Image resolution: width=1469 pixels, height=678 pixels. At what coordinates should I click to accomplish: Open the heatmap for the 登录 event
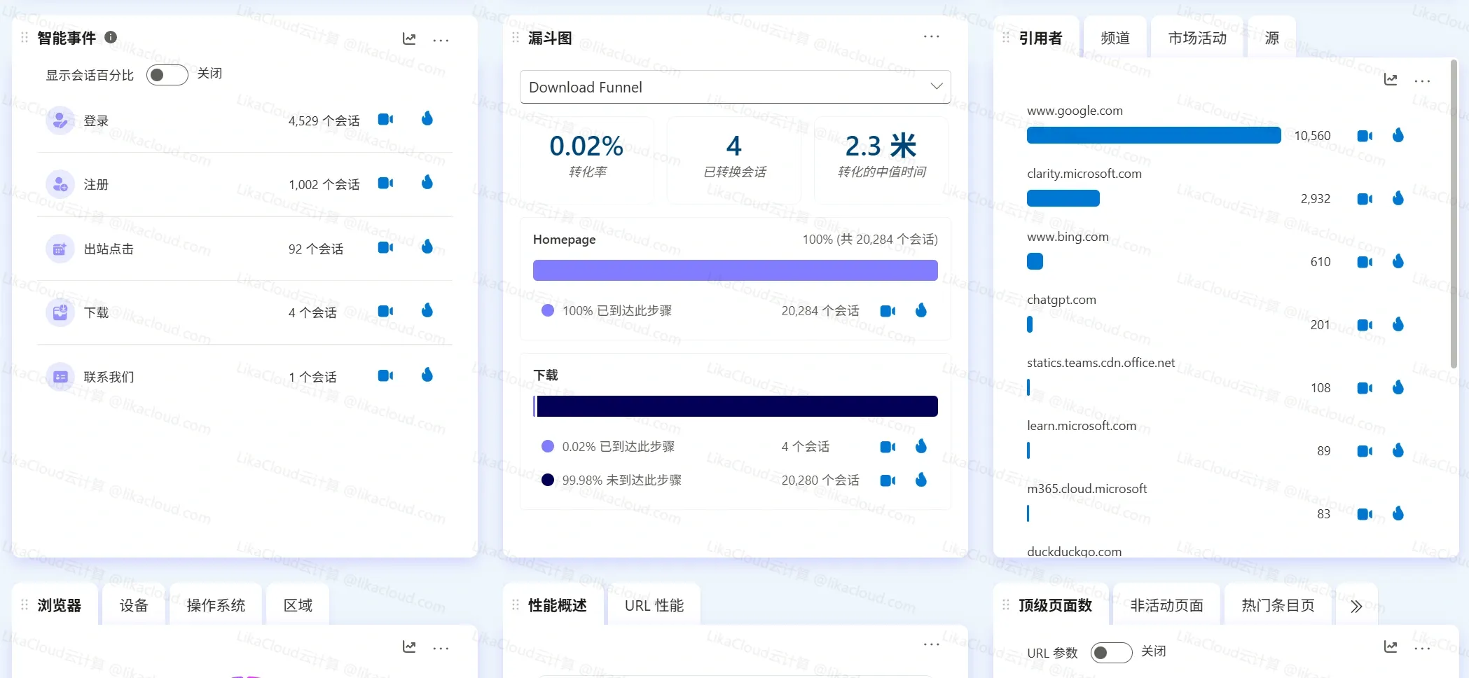[427, 119]
